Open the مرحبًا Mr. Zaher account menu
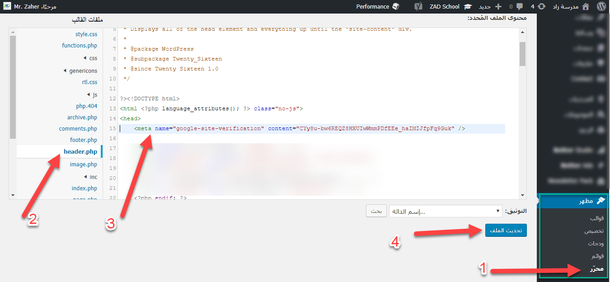 click(x=31, y=6)
